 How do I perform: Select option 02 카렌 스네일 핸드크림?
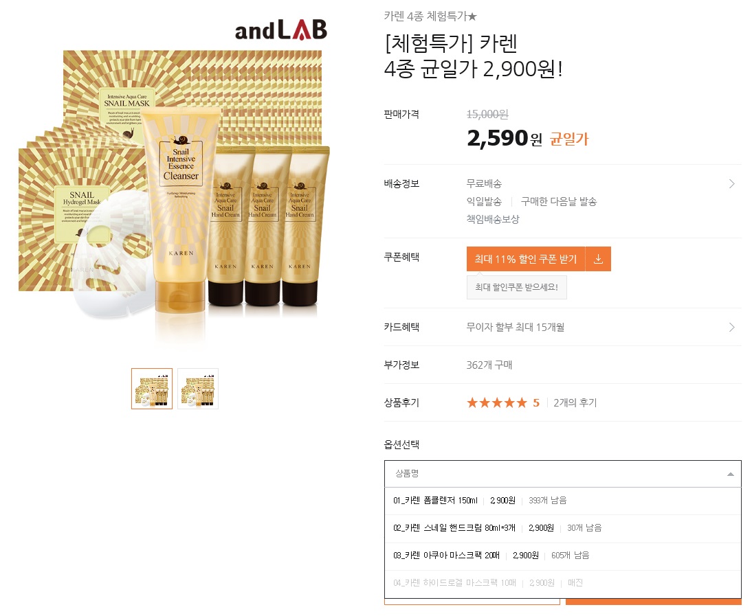click(562, 528)
